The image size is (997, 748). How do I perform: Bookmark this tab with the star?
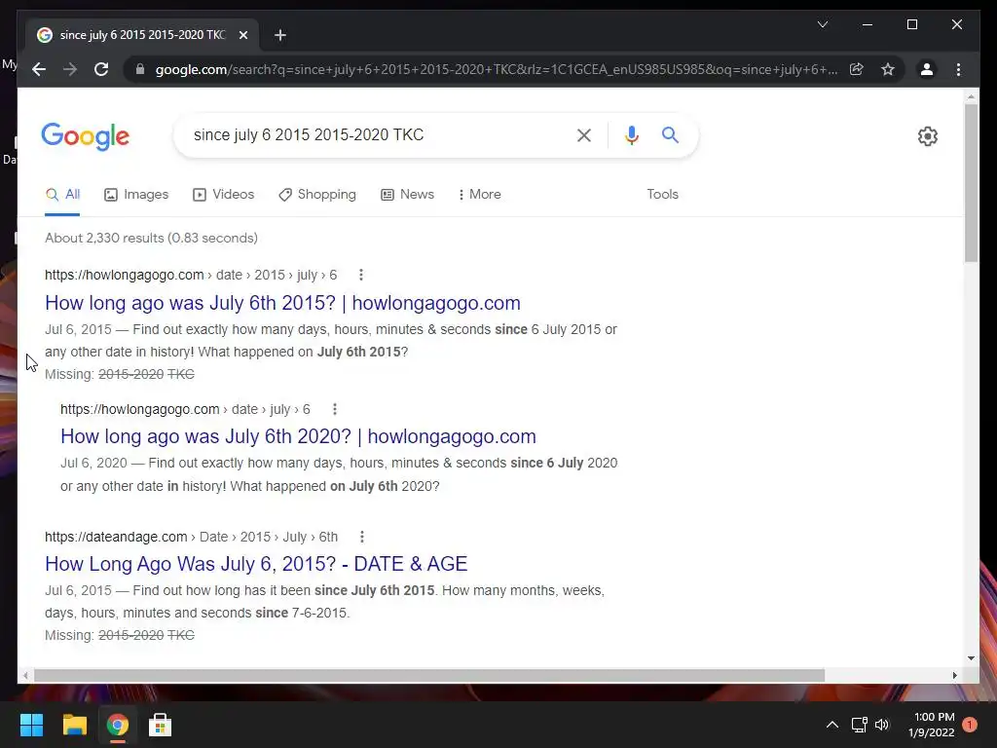(x=888, y=69)
